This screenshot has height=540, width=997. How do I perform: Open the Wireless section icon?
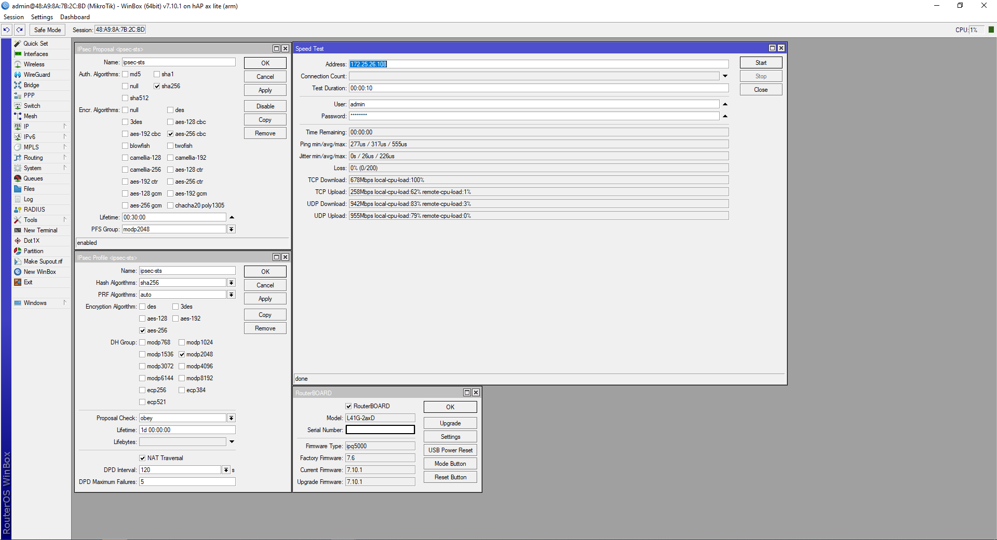click(18, 64)
